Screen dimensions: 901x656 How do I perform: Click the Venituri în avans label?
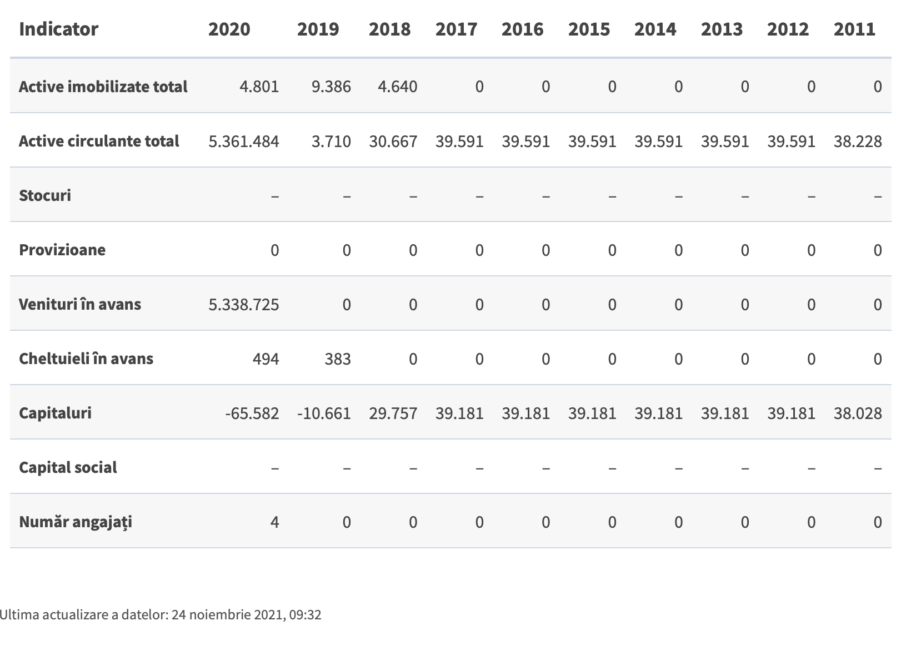click(80, 304)
